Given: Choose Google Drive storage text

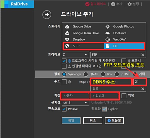Looking at the screenshot, I should coord(82,26).
